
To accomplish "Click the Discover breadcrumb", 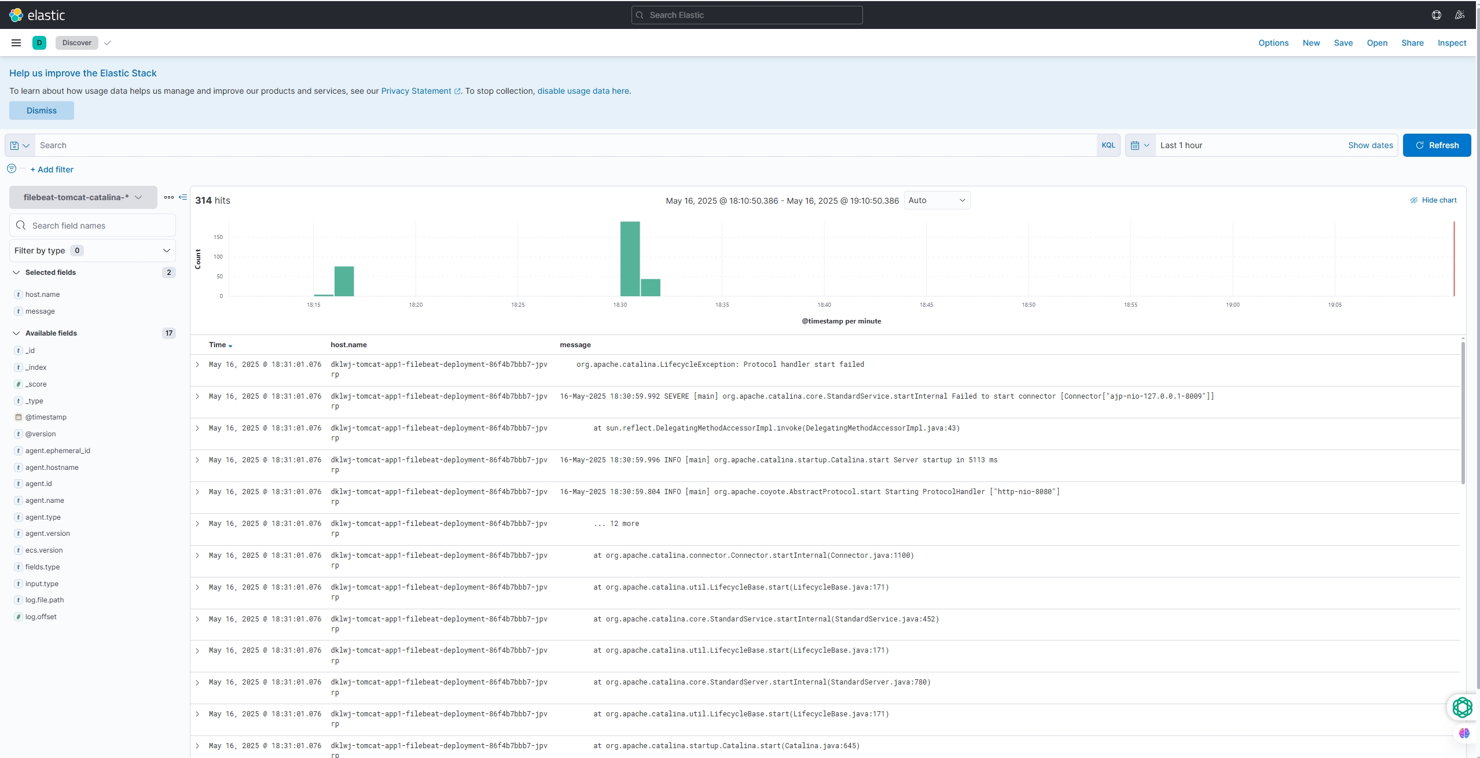I will 77,43.
